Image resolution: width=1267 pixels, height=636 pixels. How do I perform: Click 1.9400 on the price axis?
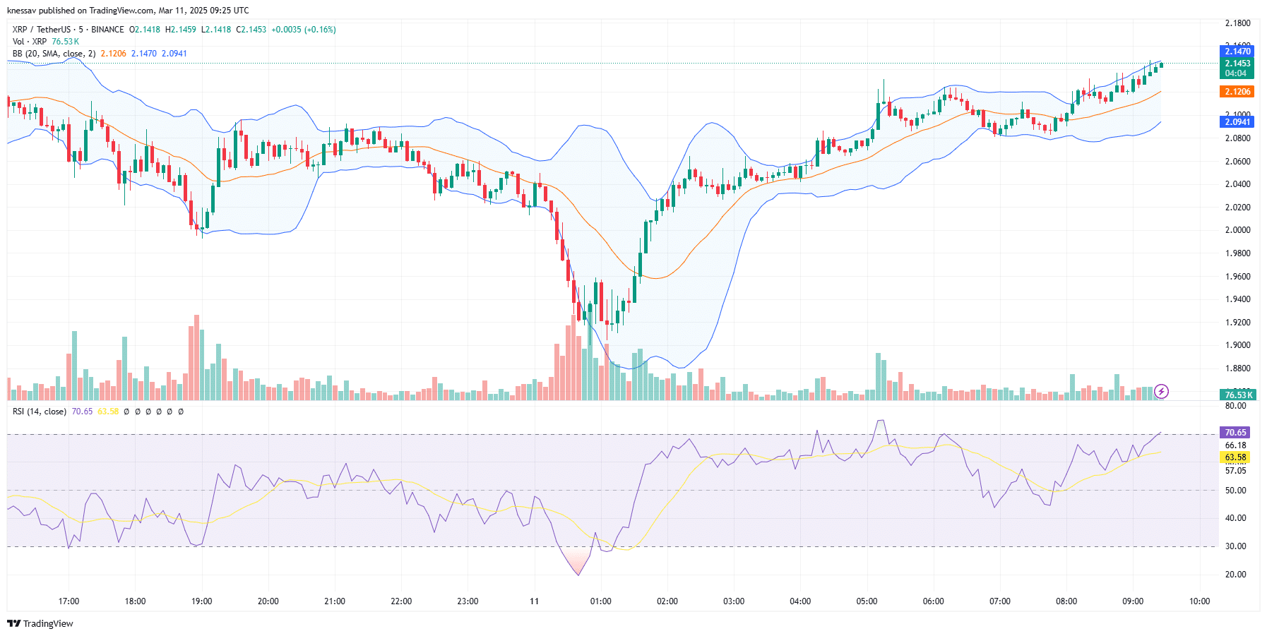click(1237, 299)
